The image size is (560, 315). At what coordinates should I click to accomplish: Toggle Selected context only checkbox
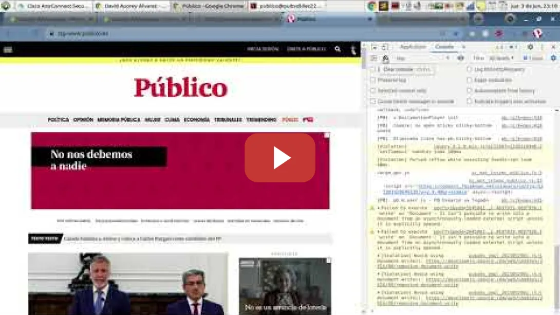point(373,91)
